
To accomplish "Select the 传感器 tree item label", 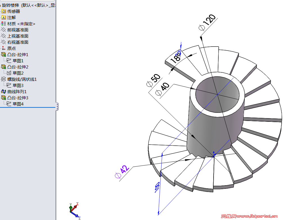I will pos(13,11).
